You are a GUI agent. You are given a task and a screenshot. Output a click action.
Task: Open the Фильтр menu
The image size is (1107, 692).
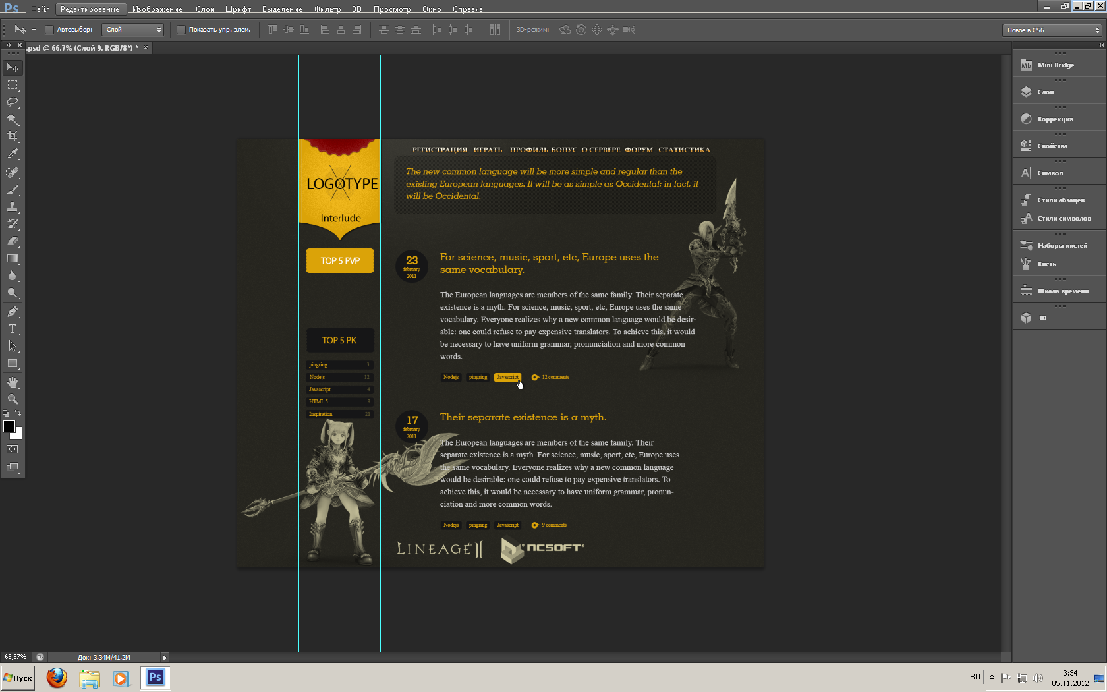327,9
